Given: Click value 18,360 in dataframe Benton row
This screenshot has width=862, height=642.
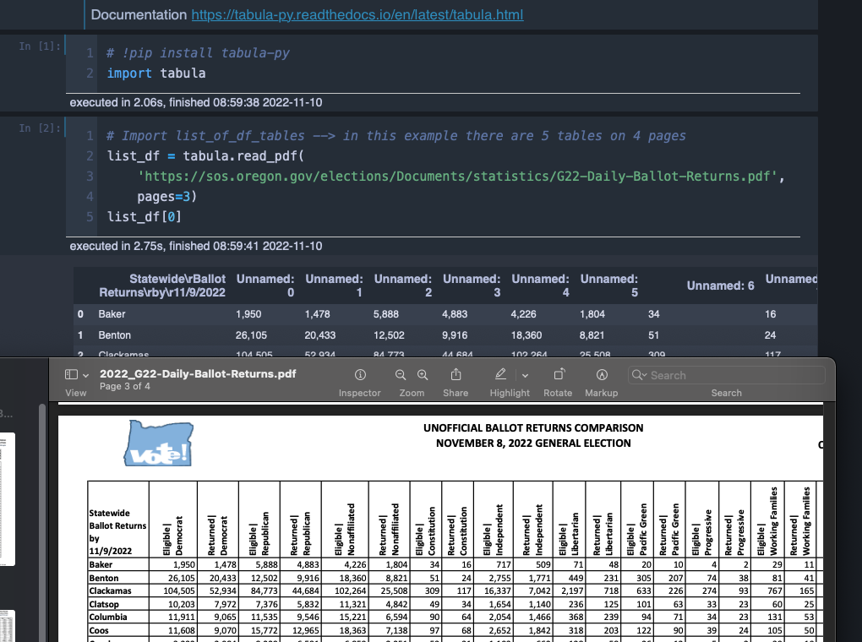Looking at the screenshot, I should [x=526, y=335].
